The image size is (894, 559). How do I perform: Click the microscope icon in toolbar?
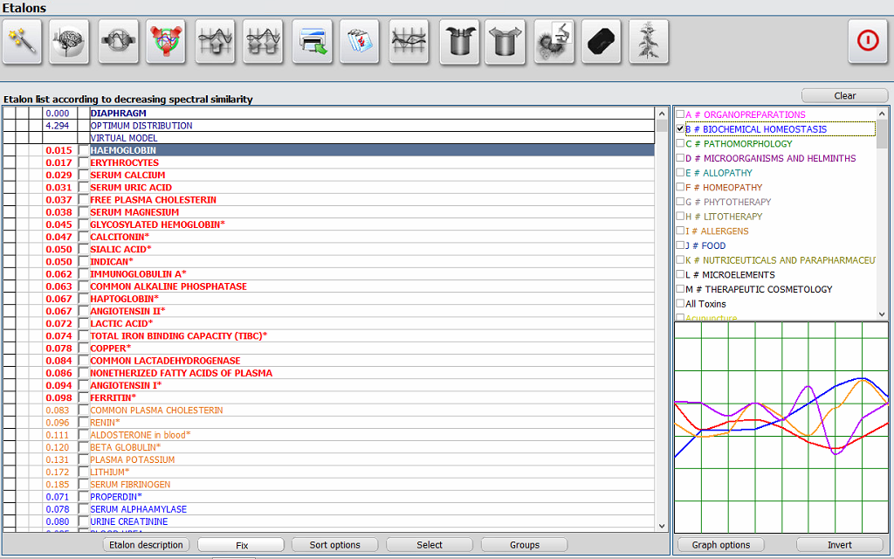[554, 41]
